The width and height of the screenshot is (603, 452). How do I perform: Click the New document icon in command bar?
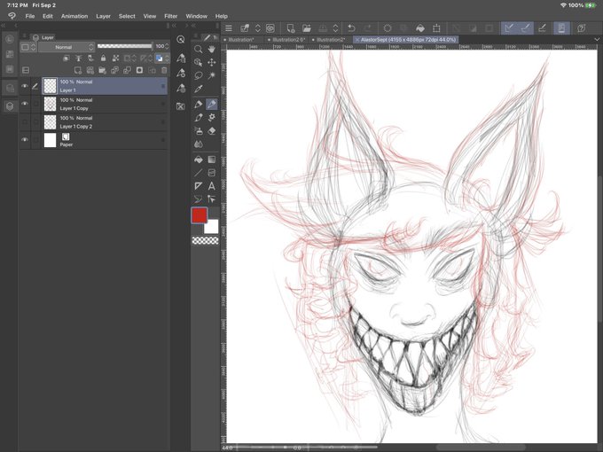pyautogui.click(x=291, y=28)
